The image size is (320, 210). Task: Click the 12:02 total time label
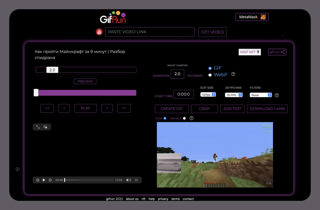pos(119,180)
